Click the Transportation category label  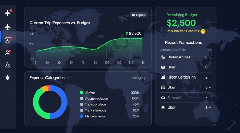(95, 104)
